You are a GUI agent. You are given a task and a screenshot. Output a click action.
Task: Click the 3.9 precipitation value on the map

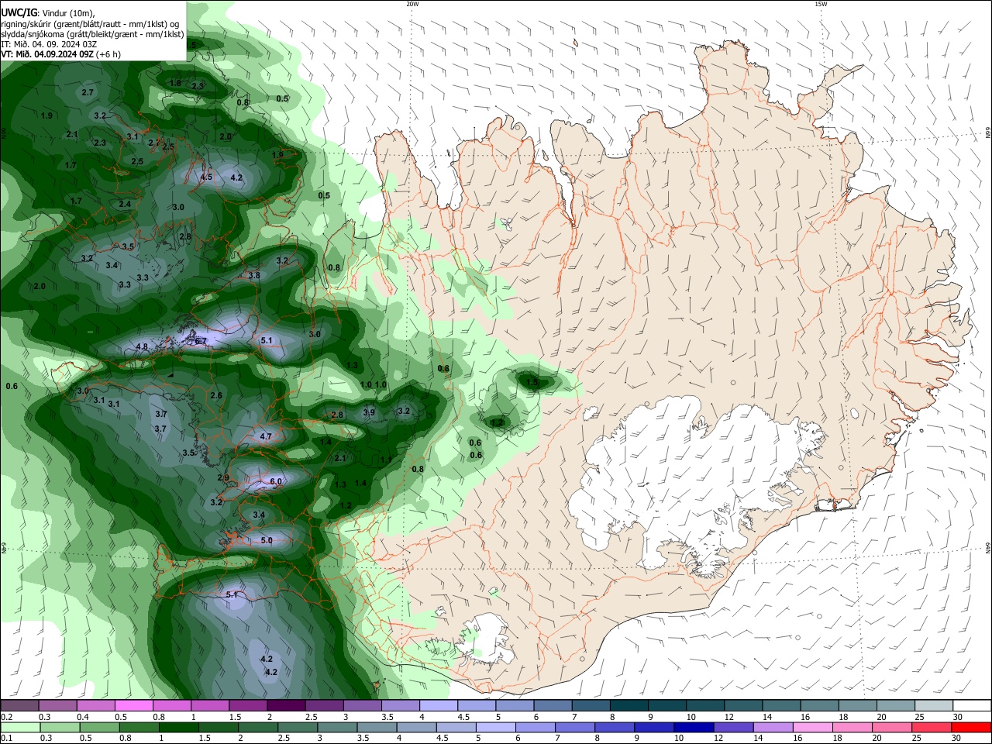point(369,412)
